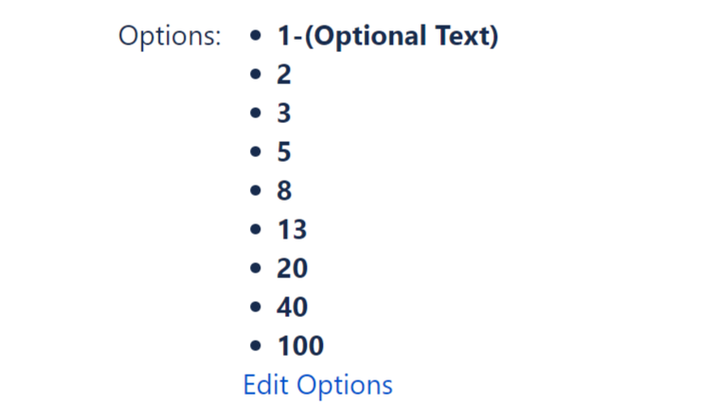The width and height of the screenshot is (715, 406).
Task: Choose the option labeled 40
Action: pos(292,308)
